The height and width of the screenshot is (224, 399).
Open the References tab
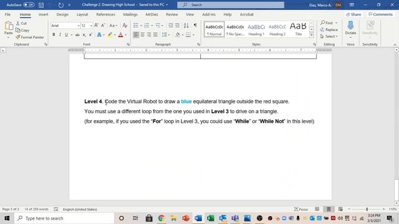coord(105,14)
